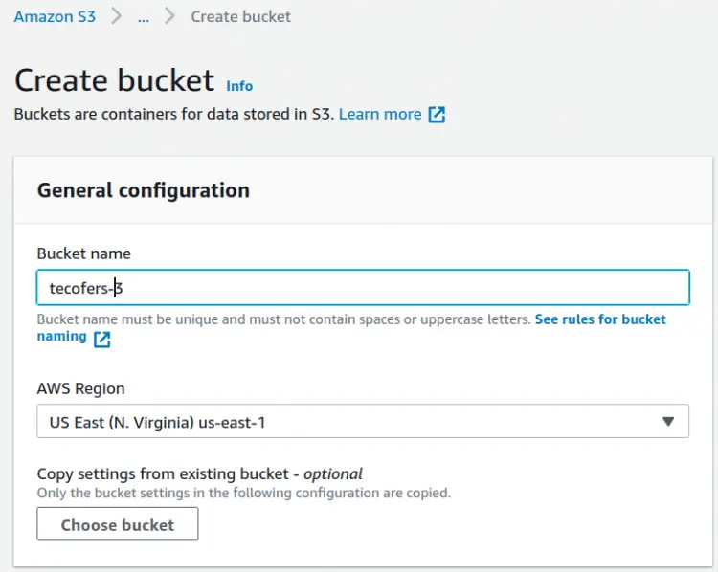Follow the Learn more link

(x=380, y=114)
